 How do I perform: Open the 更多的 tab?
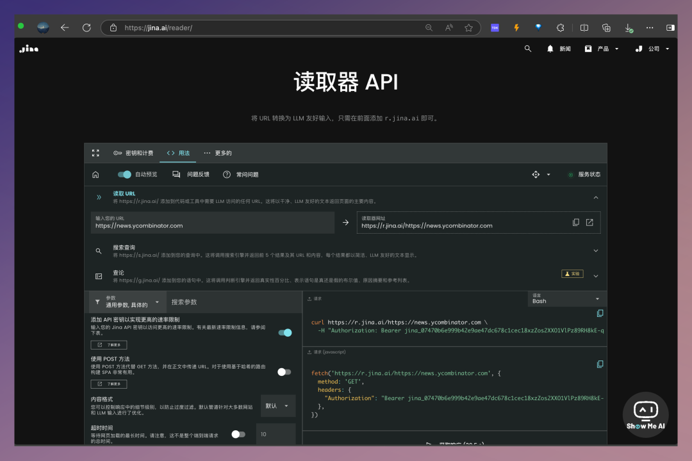click(218, 153)
